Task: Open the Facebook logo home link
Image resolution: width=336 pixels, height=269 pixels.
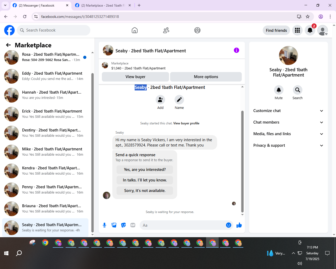Action: [9, 30]
